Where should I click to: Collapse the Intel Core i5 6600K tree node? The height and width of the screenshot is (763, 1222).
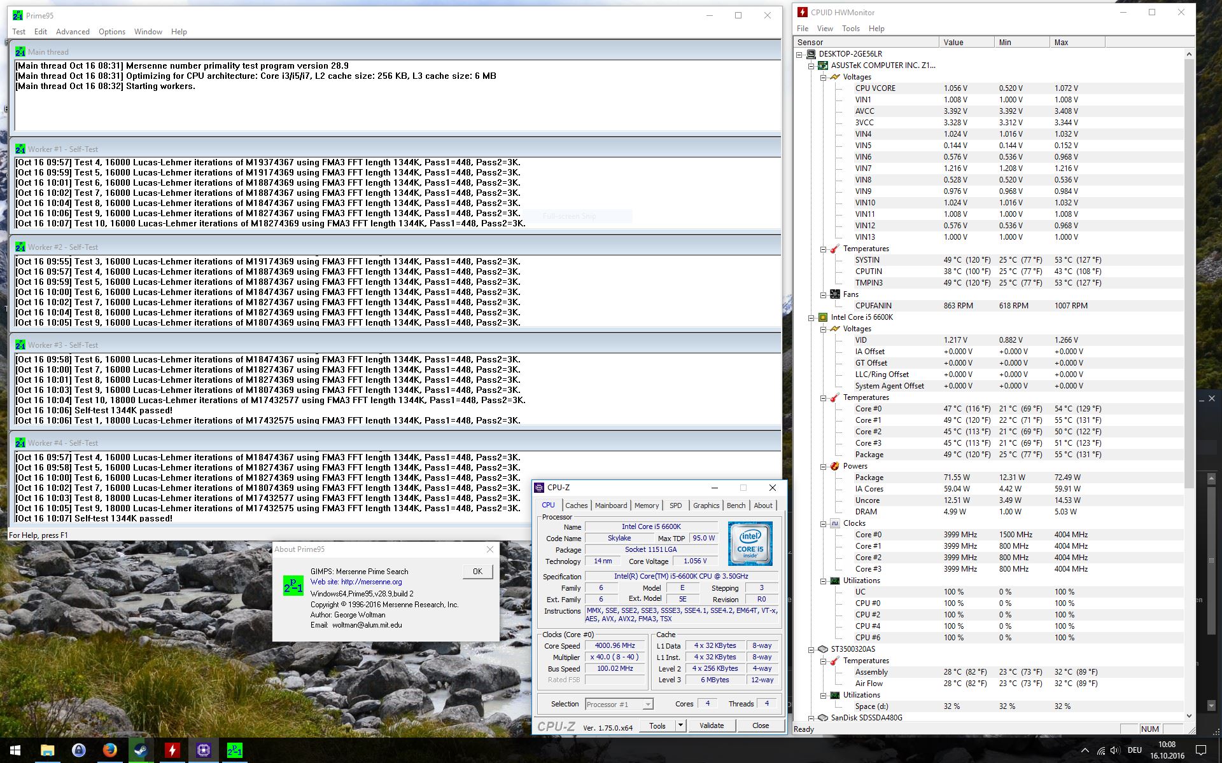pos(811,317)
